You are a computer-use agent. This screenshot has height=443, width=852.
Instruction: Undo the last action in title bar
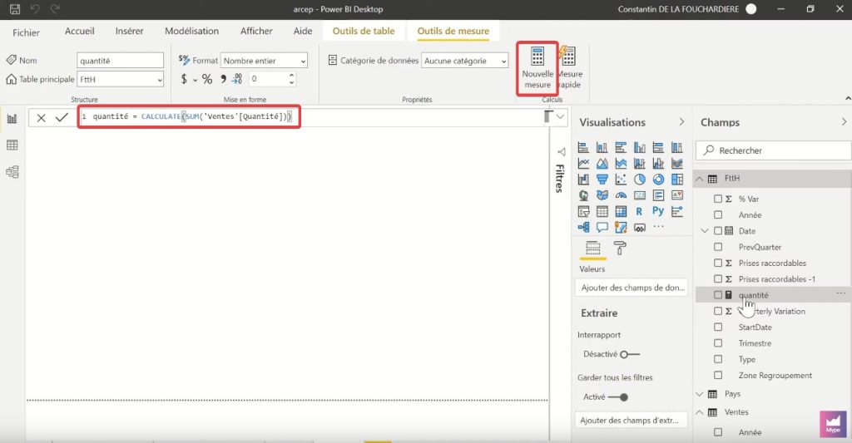click(35, 8)
